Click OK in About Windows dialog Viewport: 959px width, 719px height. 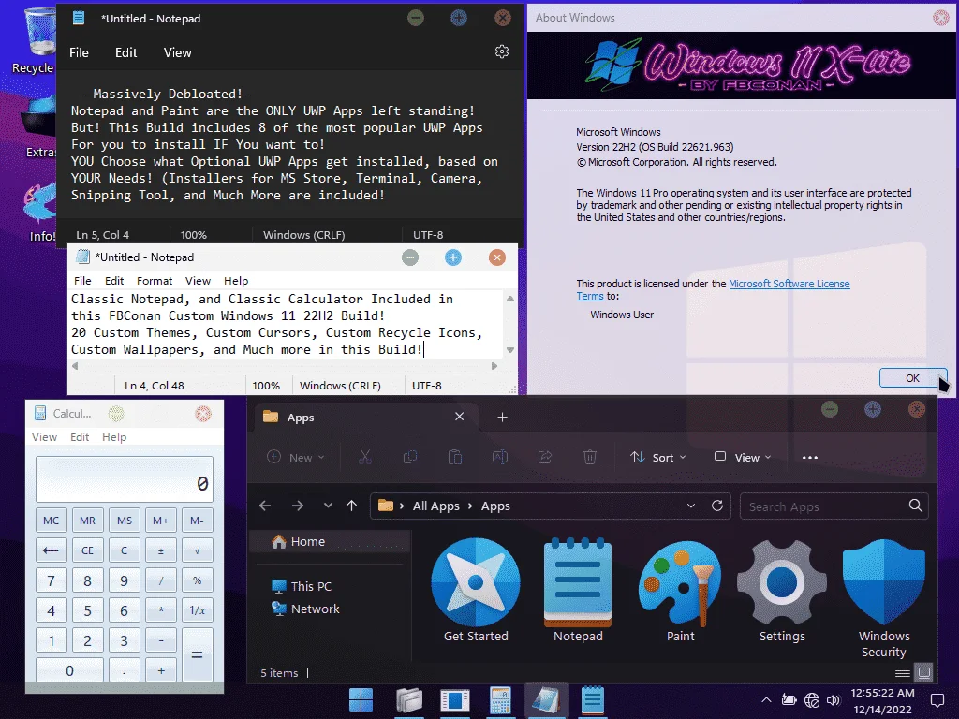tap(912, 378)
